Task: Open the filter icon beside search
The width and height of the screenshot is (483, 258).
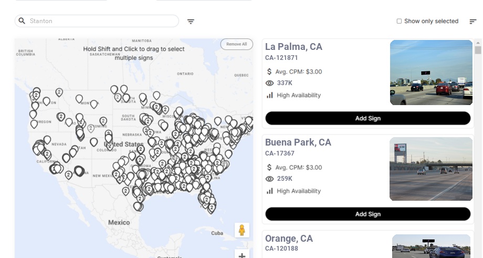Action: pyautogui.click(x=191, y=22)
